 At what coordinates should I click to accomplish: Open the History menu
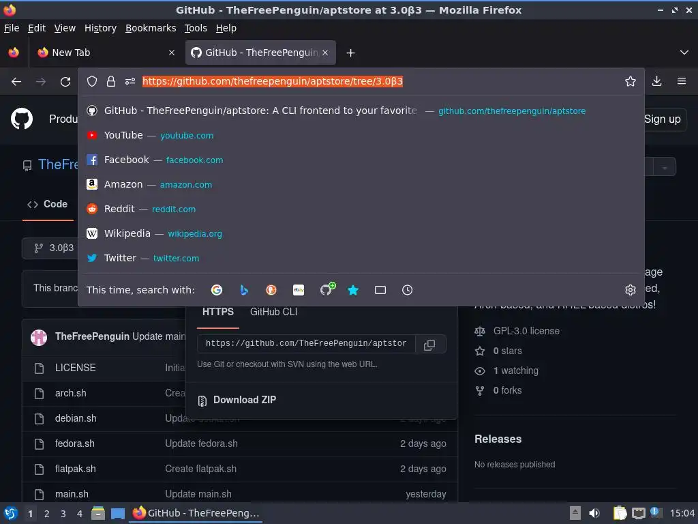(x=100, y=28)
